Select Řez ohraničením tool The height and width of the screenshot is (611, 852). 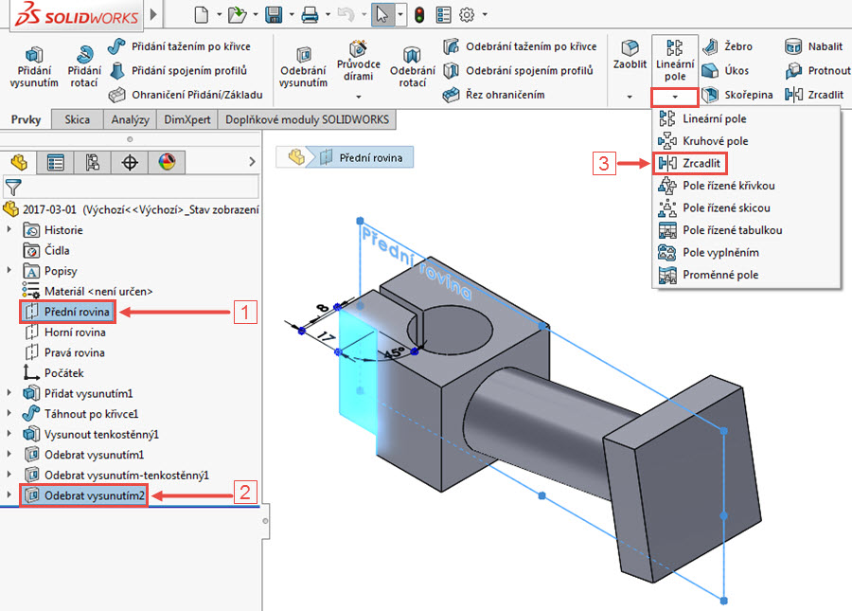click(x=493, y=95)
